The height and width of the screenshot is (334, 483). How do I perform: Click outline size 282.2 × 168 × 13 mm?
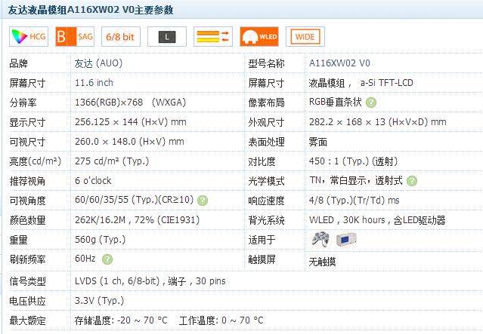click(378, 122)
